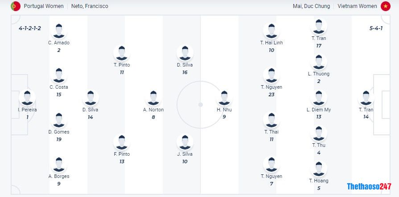Click the 4-1-2-1-2 formation label
The image size is (399, 197).
(x=30, y=28)
